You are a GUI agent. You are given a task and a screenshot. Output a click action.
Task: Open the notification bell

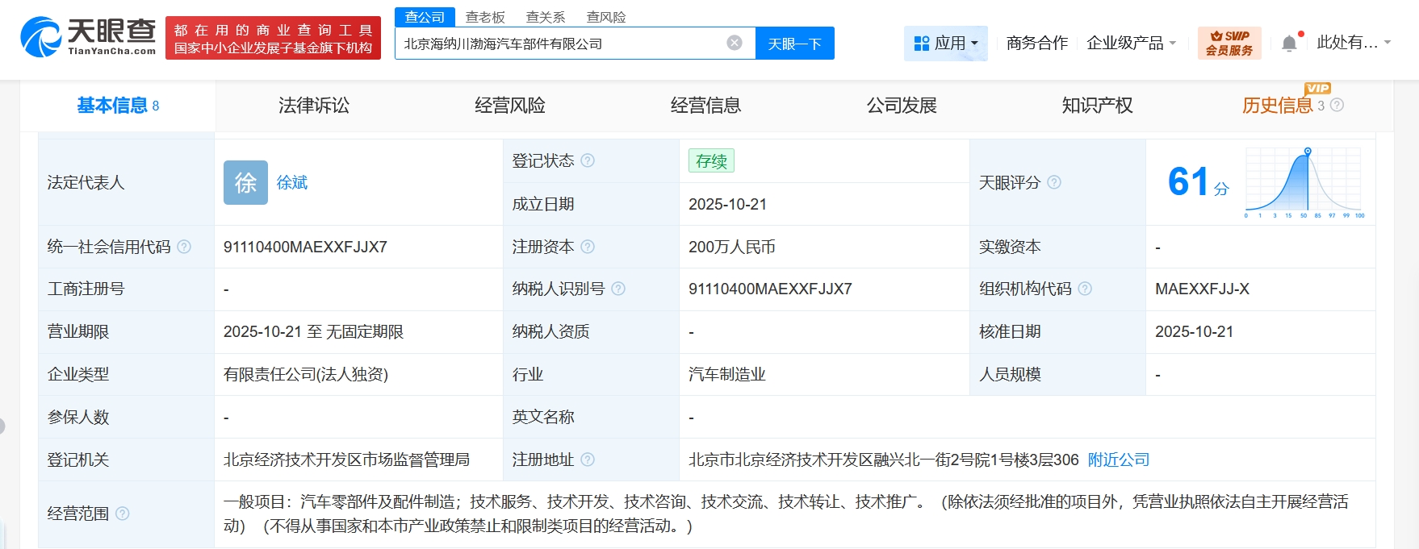click(1289, 44)
